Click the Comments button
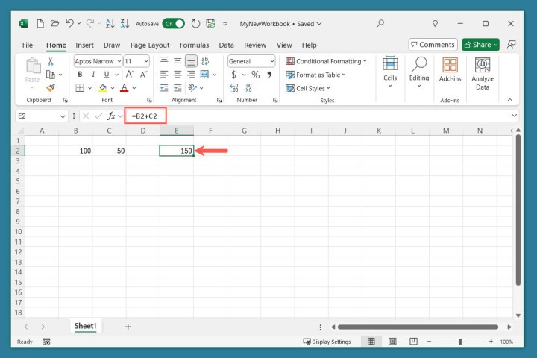Image resolution: width=537 pixels, height=358 pixels. 432,45
